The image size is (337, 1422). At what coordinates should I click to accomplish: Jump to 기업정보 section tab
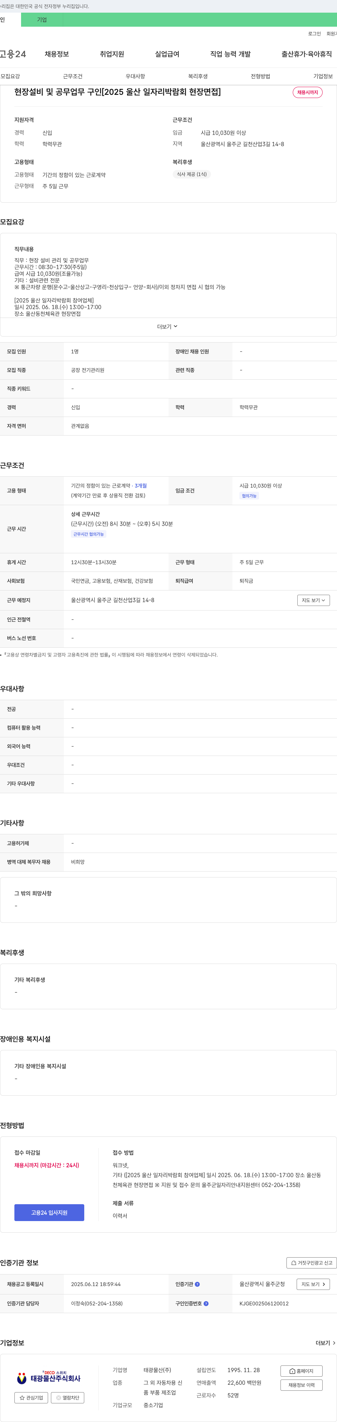coord(323,76)
